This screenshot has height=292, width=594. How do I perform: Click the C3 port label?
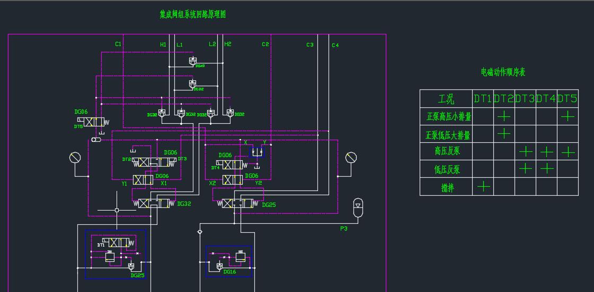click(310, 45)
